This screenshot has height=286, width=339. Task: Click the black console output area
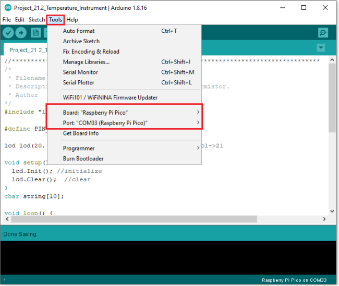tap(168, 257)
